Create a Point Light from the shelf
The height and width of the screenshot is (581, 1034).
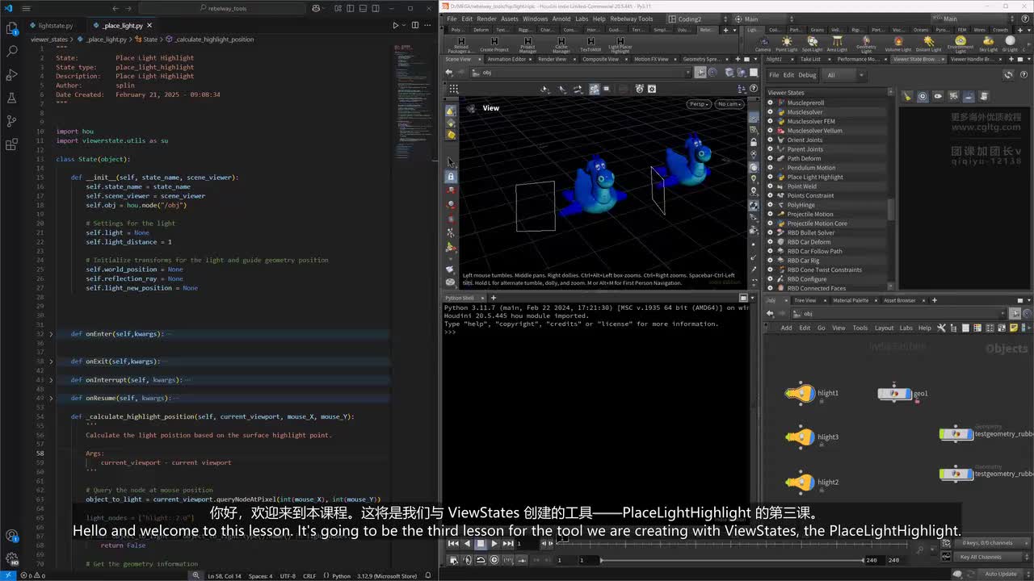pyautogui.click(x=786, y=44)
